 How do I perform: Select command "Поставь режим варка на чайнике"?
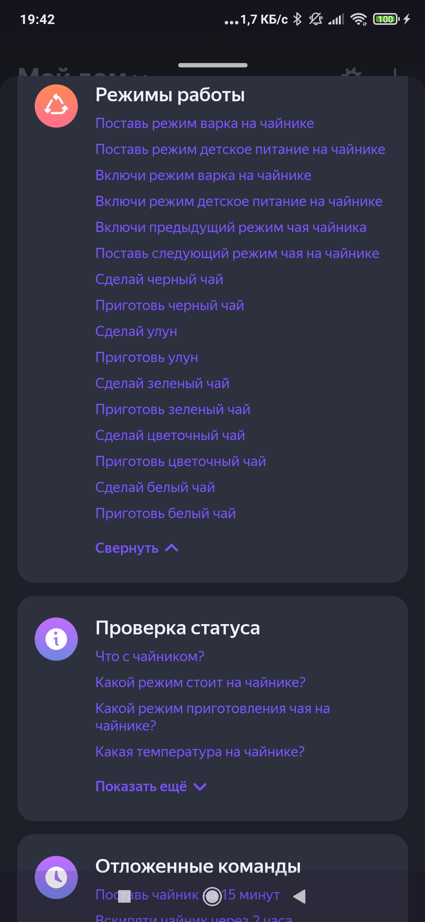click(205, 123)
